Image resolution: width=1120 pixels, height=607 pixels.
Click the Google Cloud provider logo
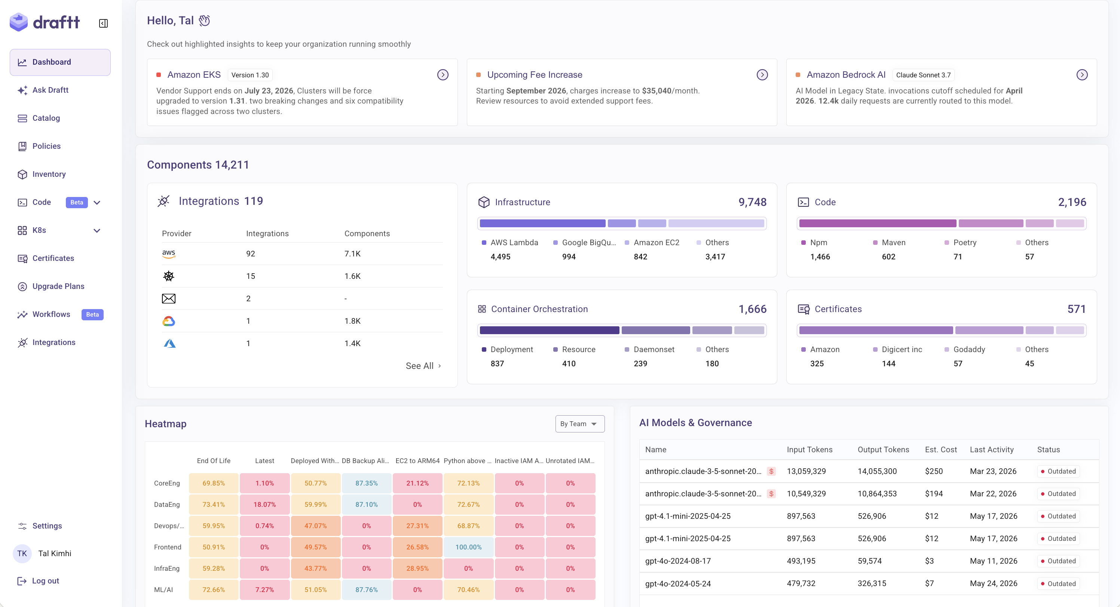[x=169, y=321]
